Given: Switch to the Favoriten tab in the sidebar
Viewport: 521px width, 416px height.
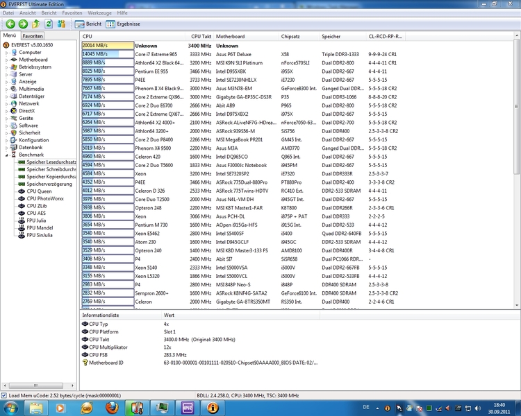Looking at the screenshot, I should point(33,36).
